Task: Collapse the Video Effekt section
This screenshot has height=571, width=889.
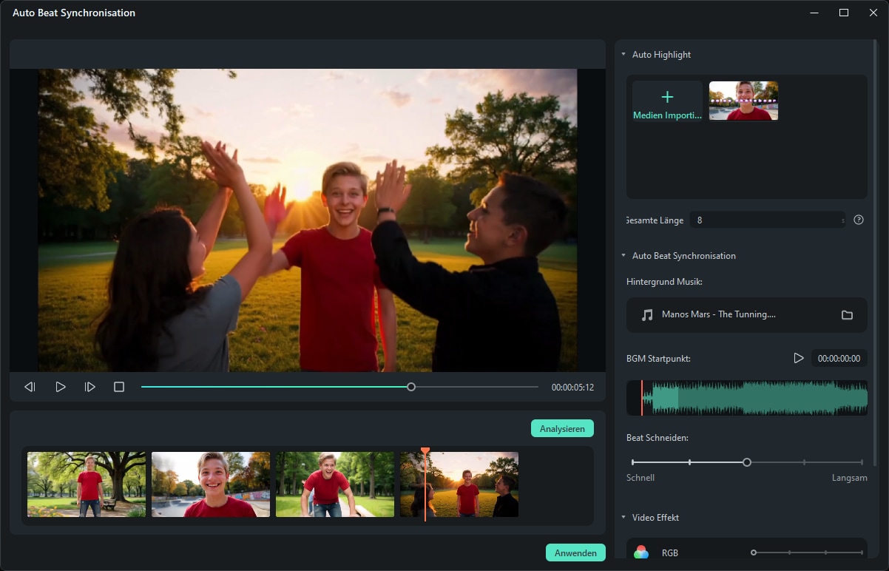Action: click(x=623, y=517)
